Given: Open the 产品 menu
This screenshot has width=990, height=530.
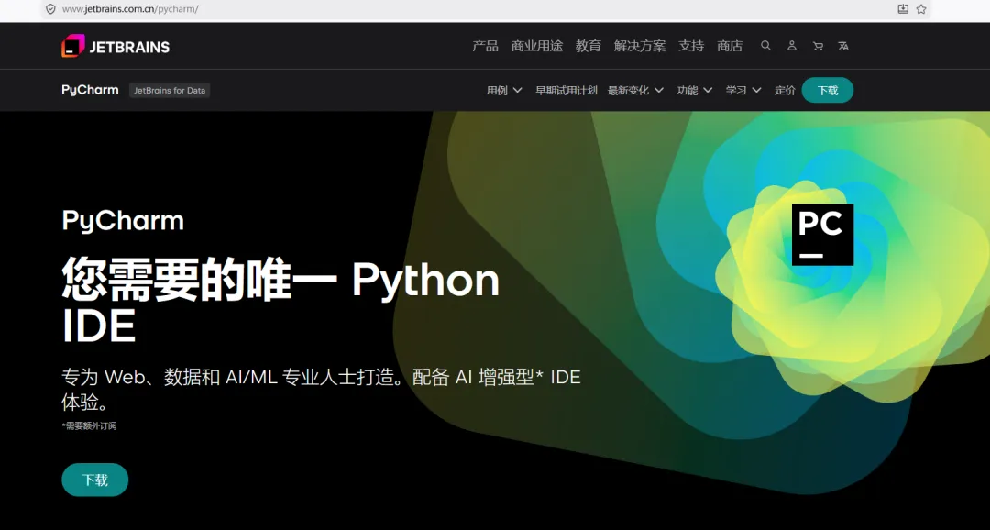Looking at the screenshot, I should pos(485,46).
